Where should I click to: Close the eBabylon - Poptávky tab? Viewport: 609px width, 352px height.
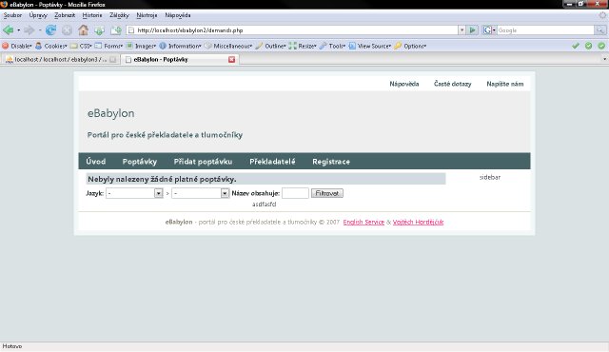click(232, 59)
